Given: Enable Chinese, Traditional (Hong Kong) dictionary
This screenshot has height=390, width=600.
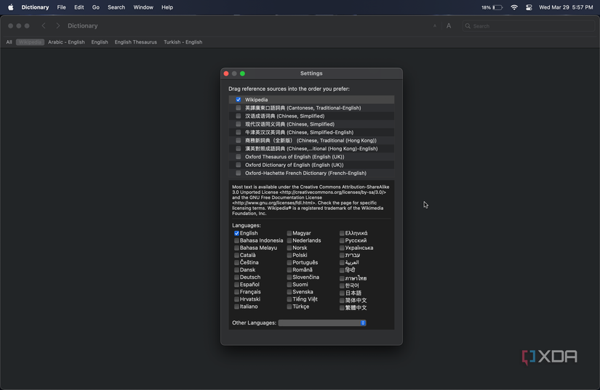Looking at the screenshot, I should [239, 141].
